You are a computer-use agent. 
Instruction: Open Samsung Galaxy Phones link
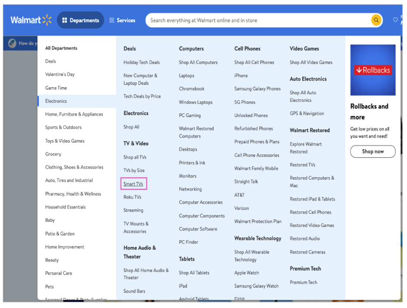coord(257,89)
